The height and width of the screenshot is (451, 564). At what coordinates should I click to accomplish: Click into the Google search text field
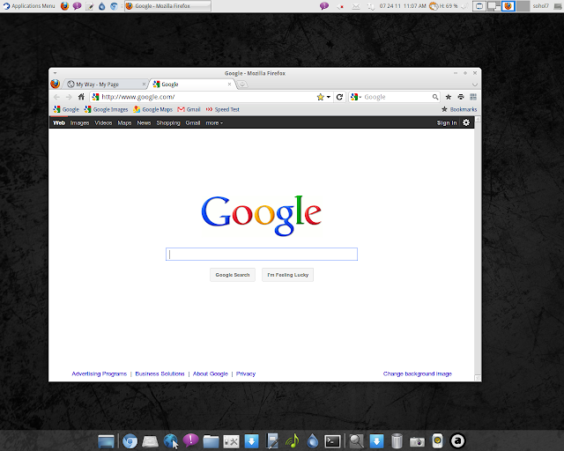coord(262,255)
